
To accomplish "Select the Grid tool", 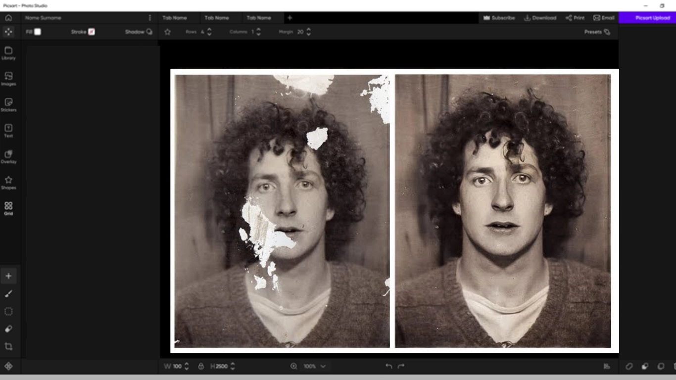I will tap(8, 208).
